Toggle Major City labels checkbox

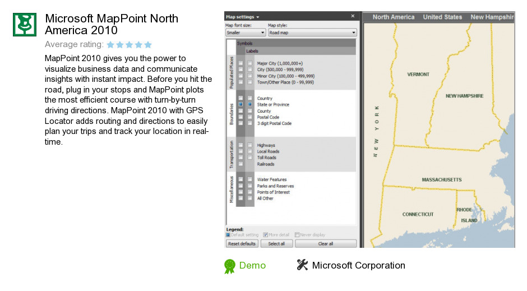[249, 63]
